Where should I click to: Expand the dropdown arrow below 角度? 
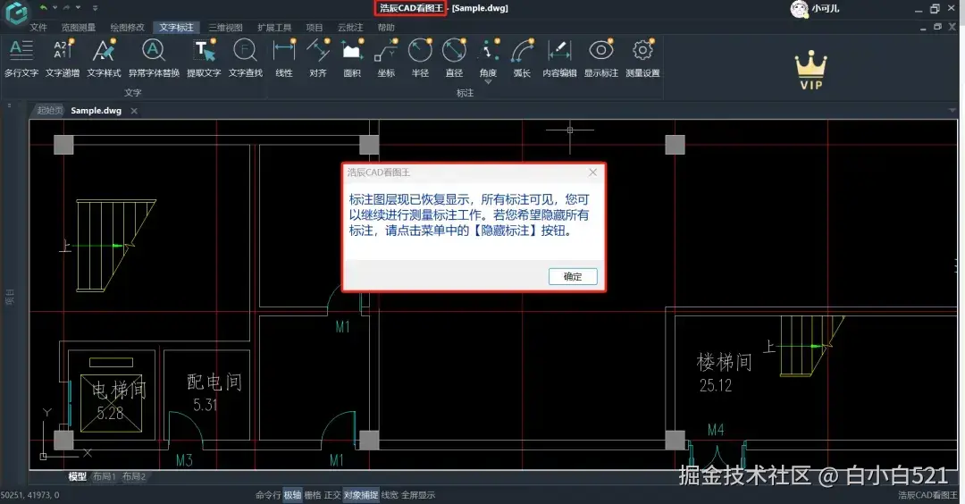pyautogui.click(x=488, y=82)
